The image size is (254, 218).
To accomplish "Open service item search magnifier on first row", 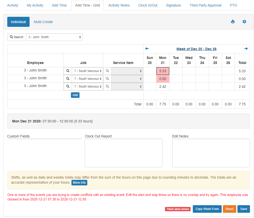I will (x=107, y=71).
